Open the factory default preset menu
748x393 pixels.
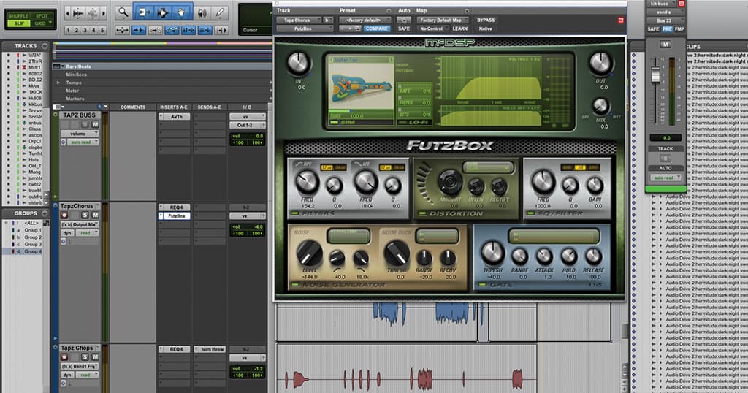(x=365, y=20)
